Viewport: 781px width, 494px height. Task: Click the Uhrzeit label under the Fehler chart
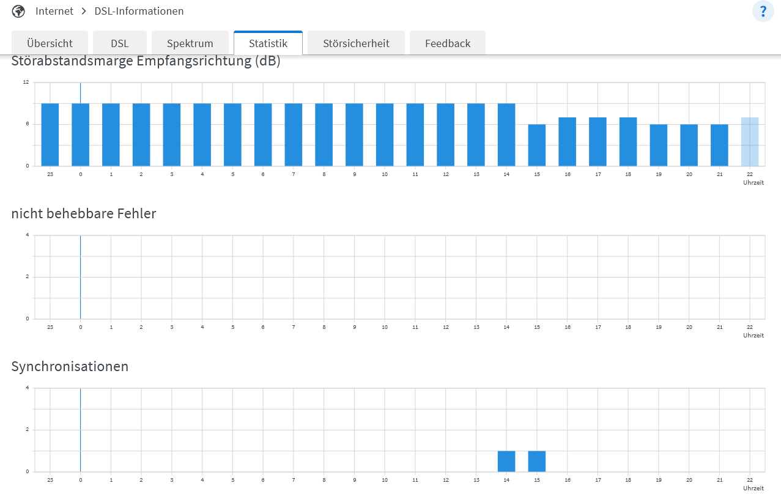click(x=753, y=335)
